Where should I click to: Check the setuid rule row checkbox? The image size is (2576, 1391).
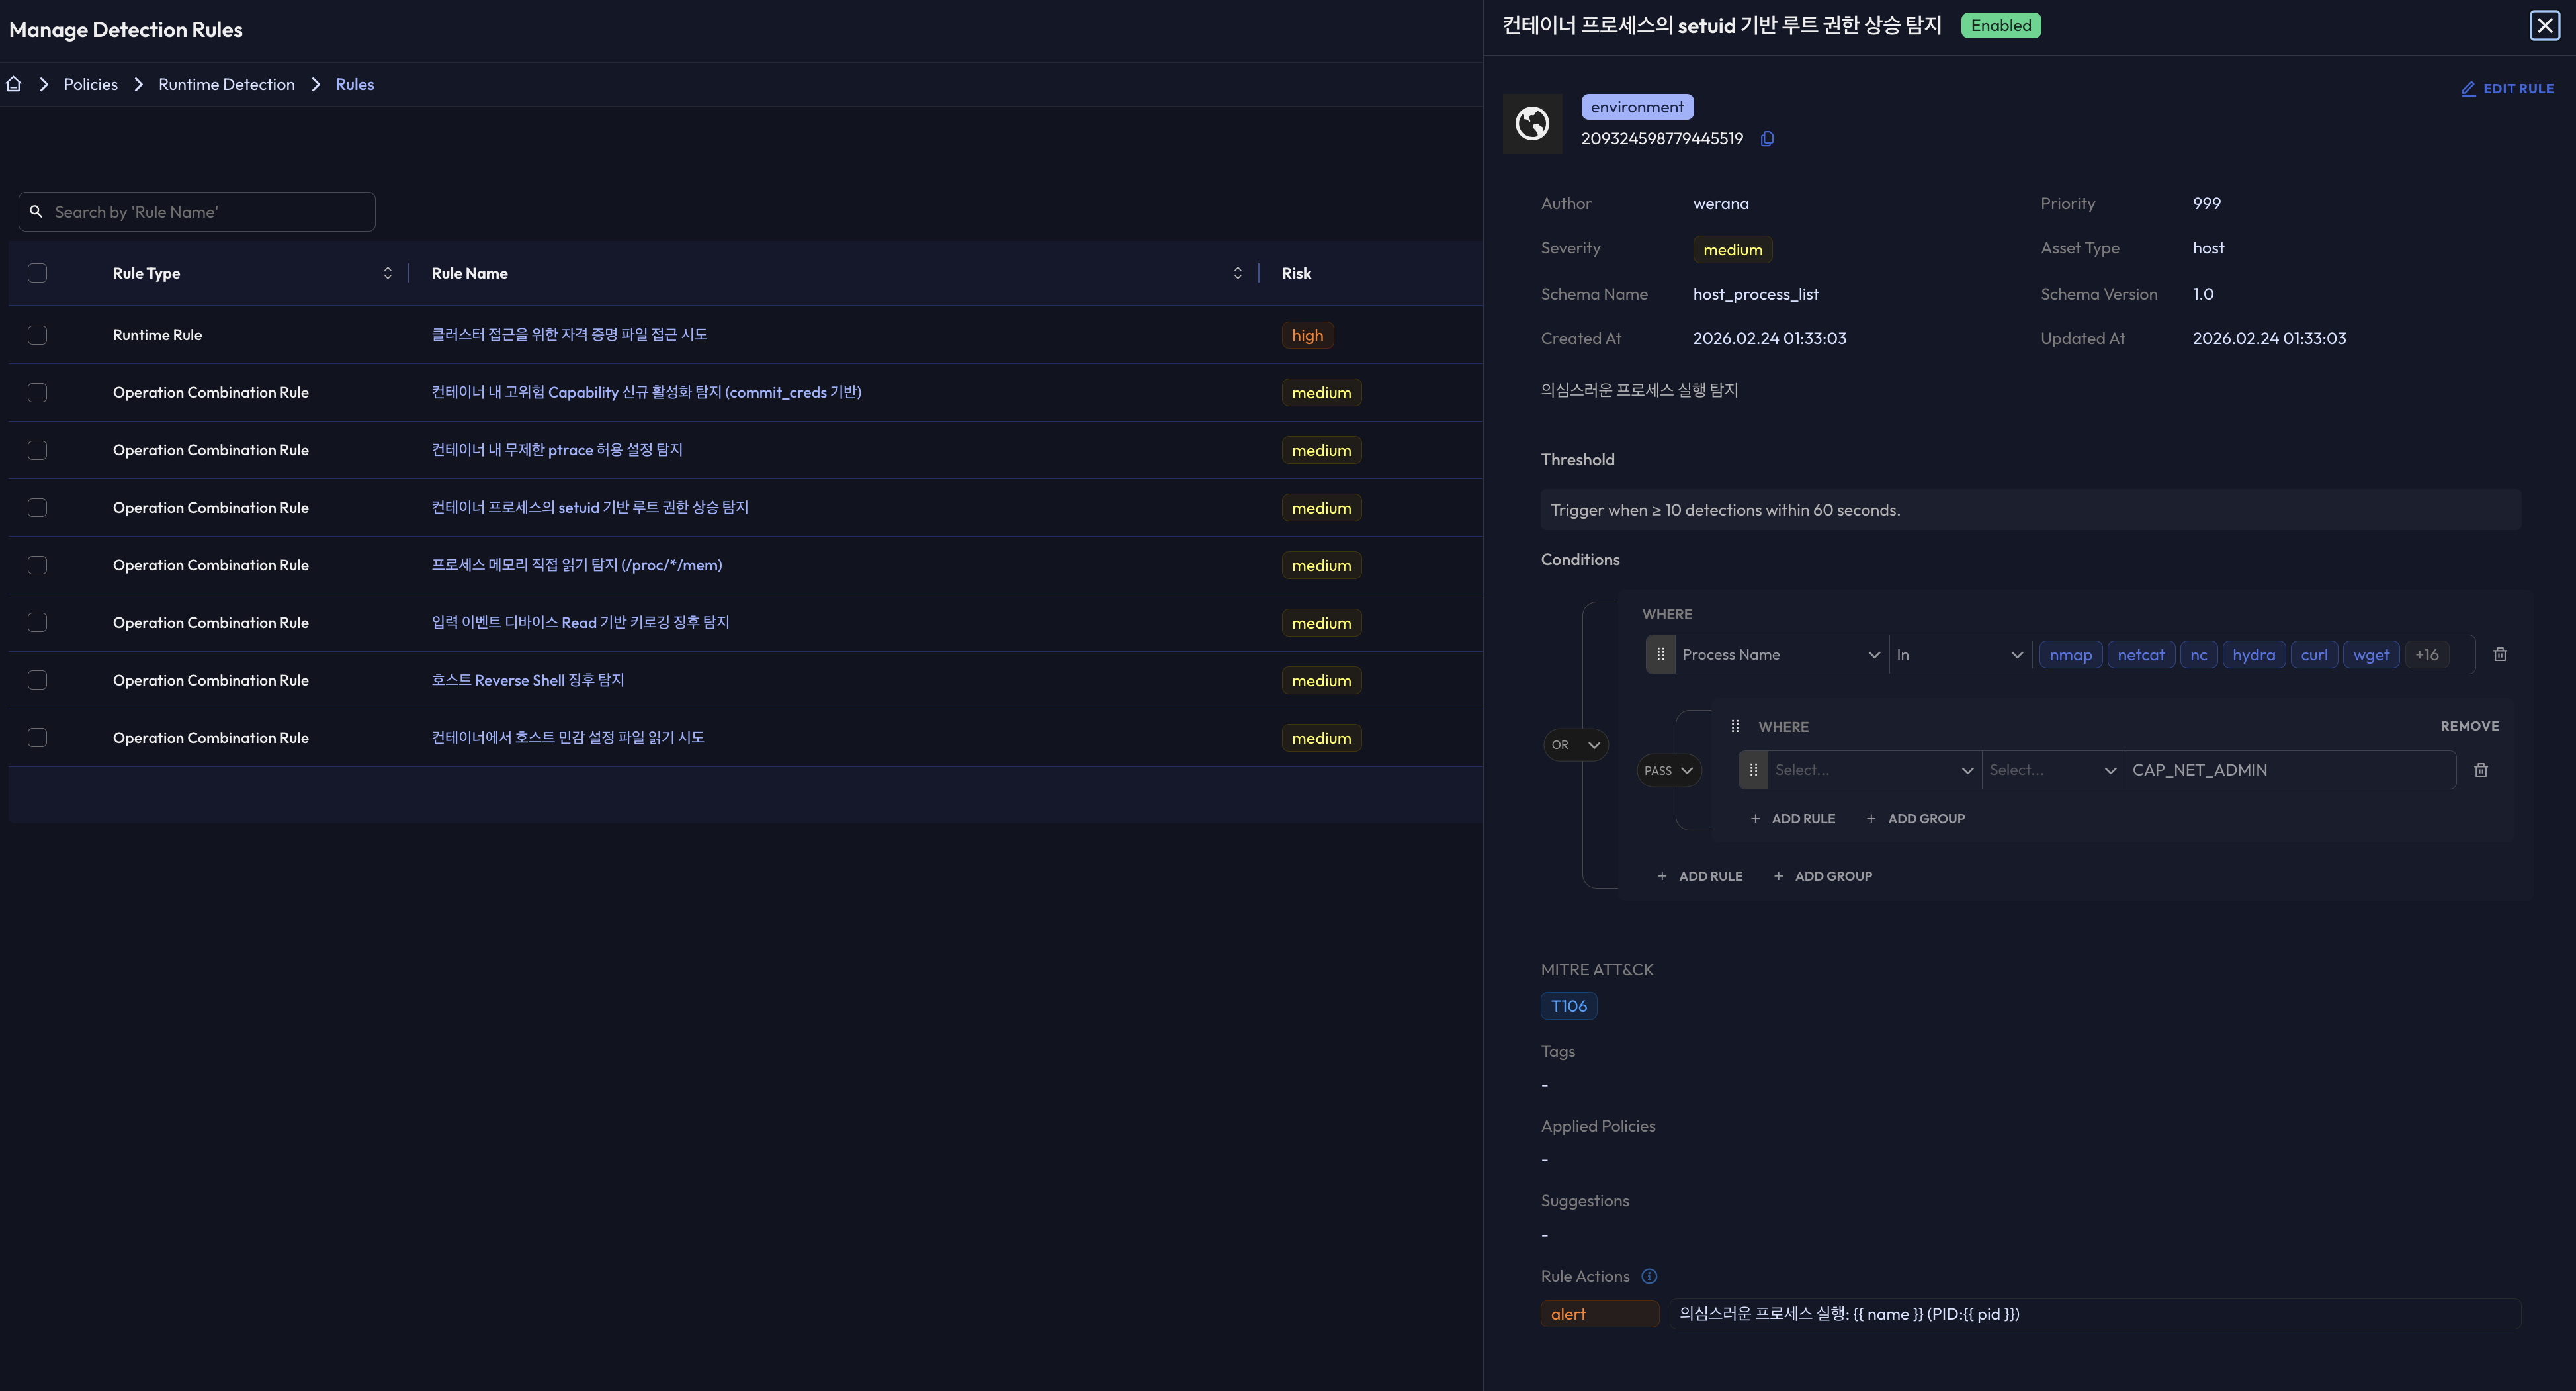(37, 508)
